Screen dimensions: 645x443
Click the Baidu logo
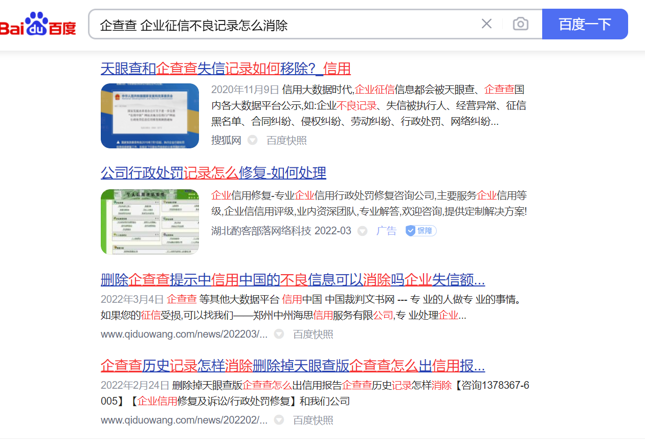38,24
